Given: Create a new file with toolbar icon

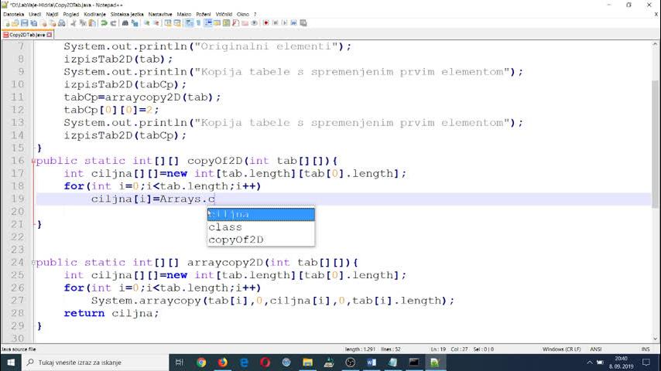Looking at the screenshot, I should 7,22.
